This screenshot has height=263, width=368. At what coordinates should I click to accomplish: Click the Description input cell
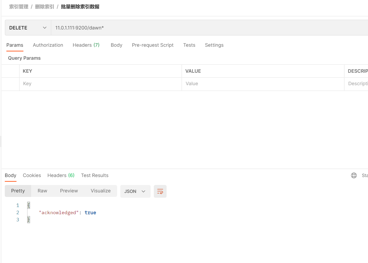pos(356,84)
